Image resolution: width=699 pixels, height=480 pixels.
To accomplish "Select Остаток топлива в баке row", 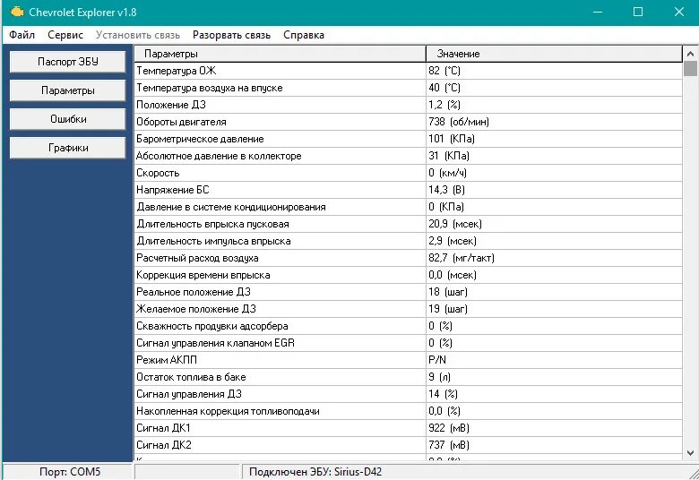I will pos(409,377).
